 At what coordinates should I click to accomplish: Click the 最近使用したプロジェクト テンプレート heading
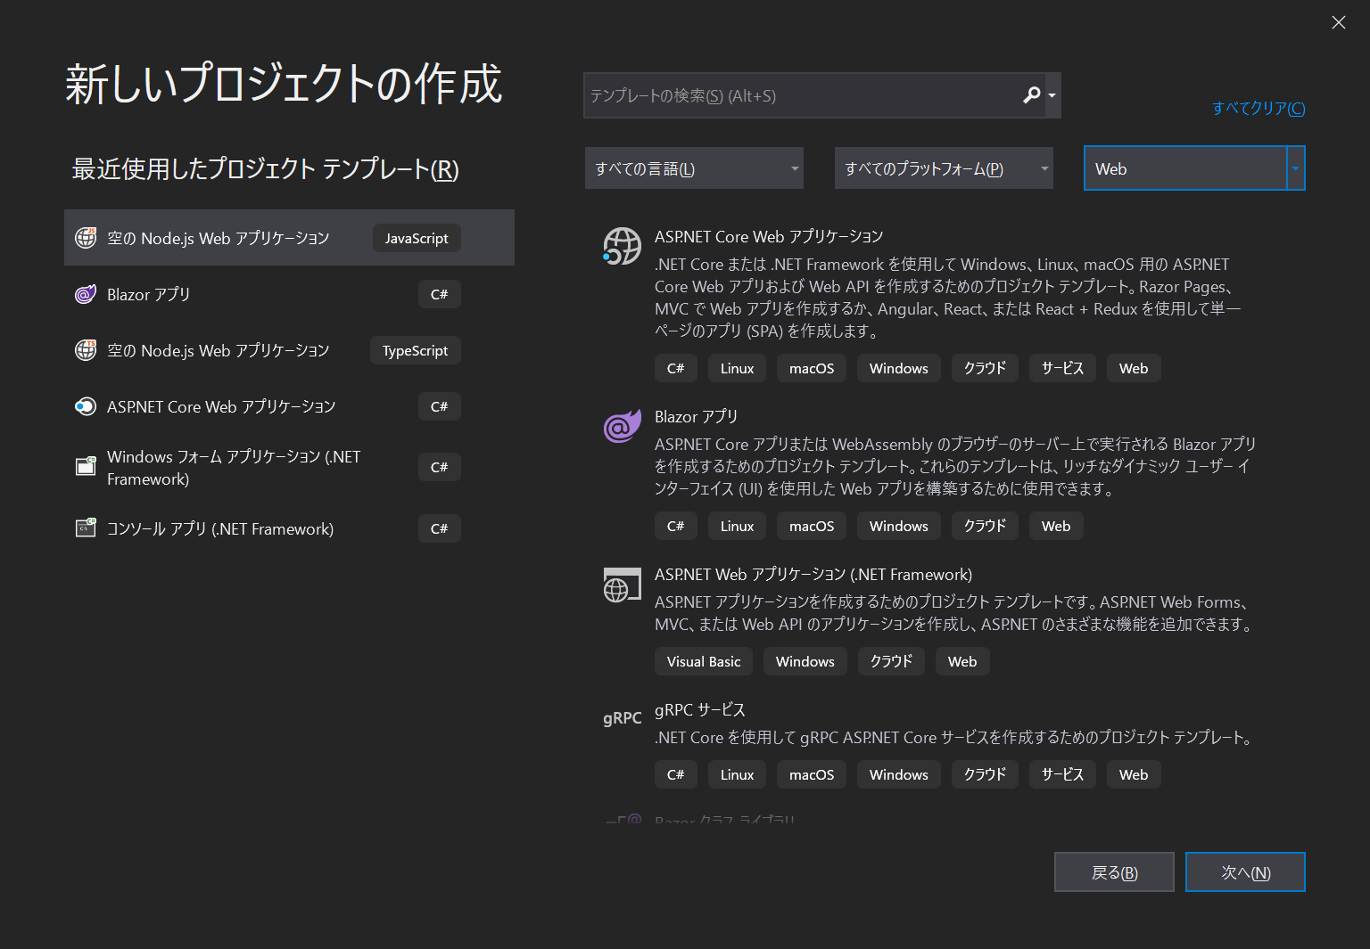[x=265, y=168]
